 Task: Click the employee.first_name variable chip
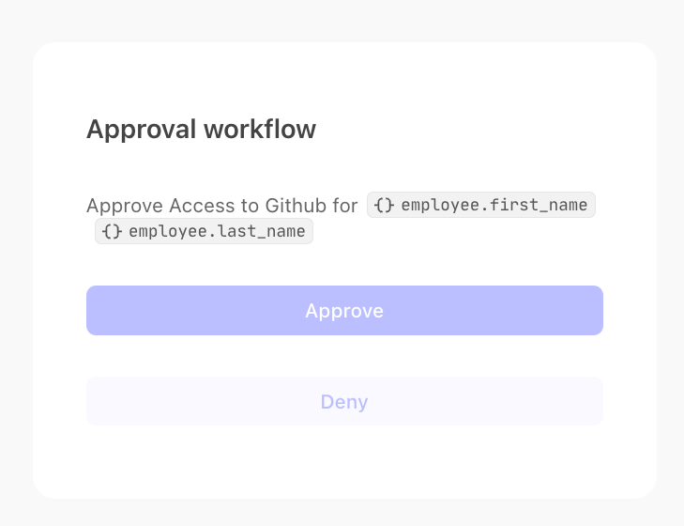tap(481, 205)
